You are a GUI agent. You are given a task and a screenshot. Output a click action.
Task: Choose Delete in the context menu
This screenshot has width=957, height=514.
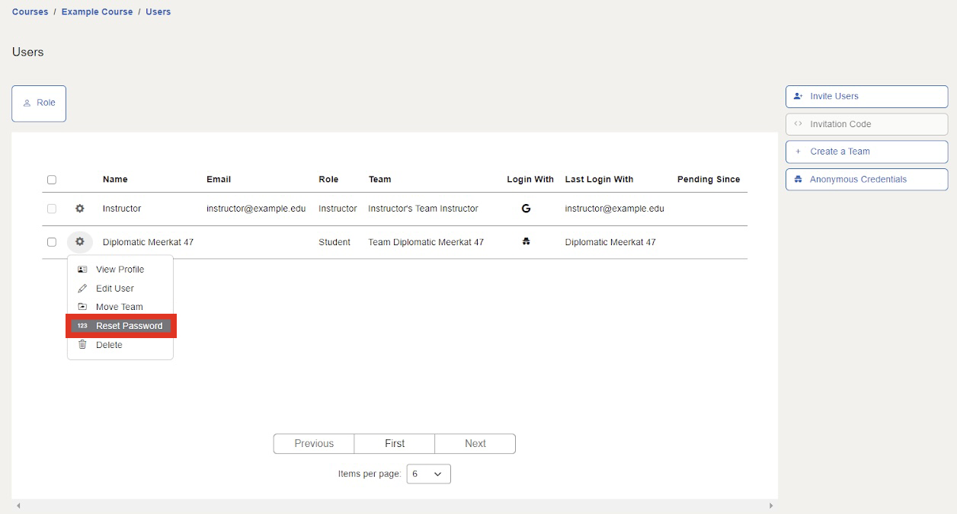pos(120,345)
